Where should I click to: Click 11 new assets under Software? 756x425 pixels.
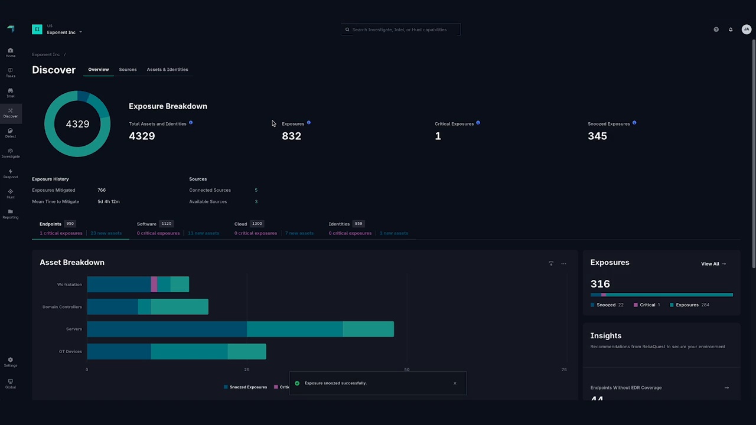[203, 233]
